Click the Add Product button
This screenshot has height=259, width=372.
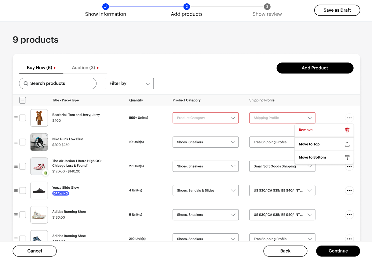[x=315, y=68]
